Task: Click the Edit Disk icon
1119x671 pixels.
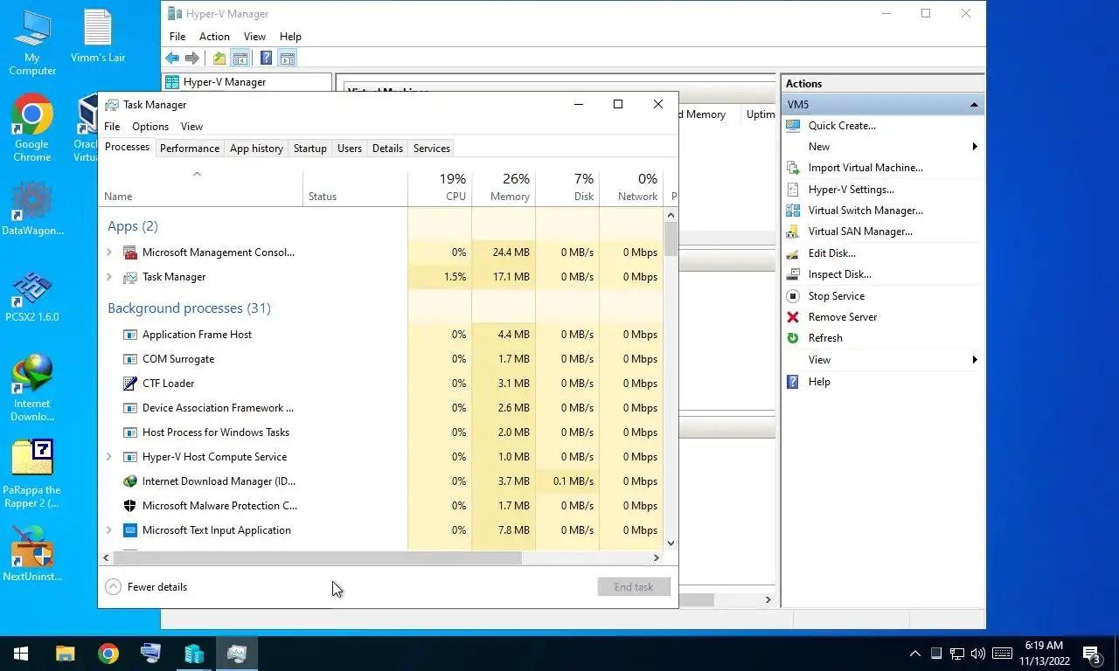Action: tap(793, 253)
